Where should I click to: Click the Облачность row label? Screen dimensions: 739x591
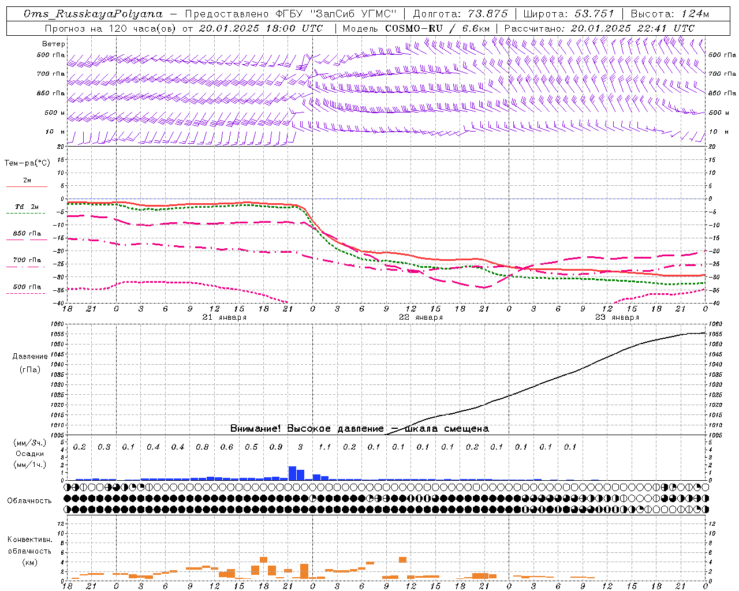[x=29, y=501]
